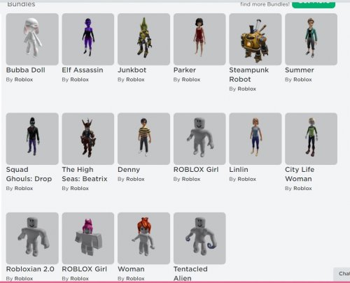This screenshot has width=350, height=283.
Task: Click ROBLOX Girl name under the pink-haired avatar
Action: 84,269
